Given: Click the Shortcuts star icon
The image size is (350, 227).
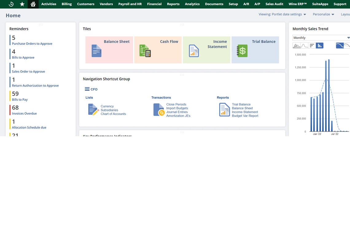Looking at the screenshot, I should (22, 4).
